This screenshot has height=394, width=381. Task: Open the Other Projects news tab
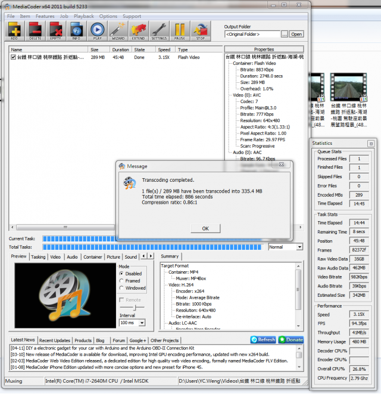(x=165, y=340)
